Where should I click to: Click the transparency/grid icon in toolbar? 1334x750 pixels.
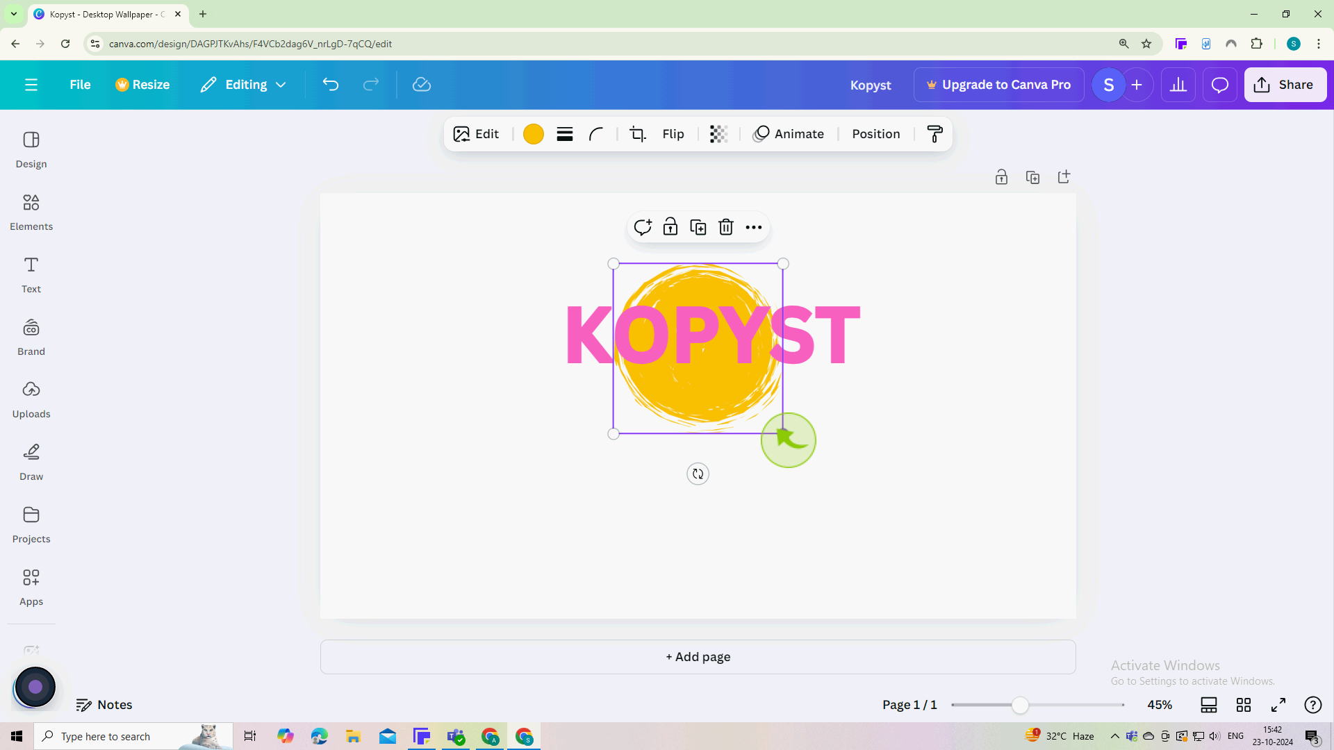coord(718,134)
